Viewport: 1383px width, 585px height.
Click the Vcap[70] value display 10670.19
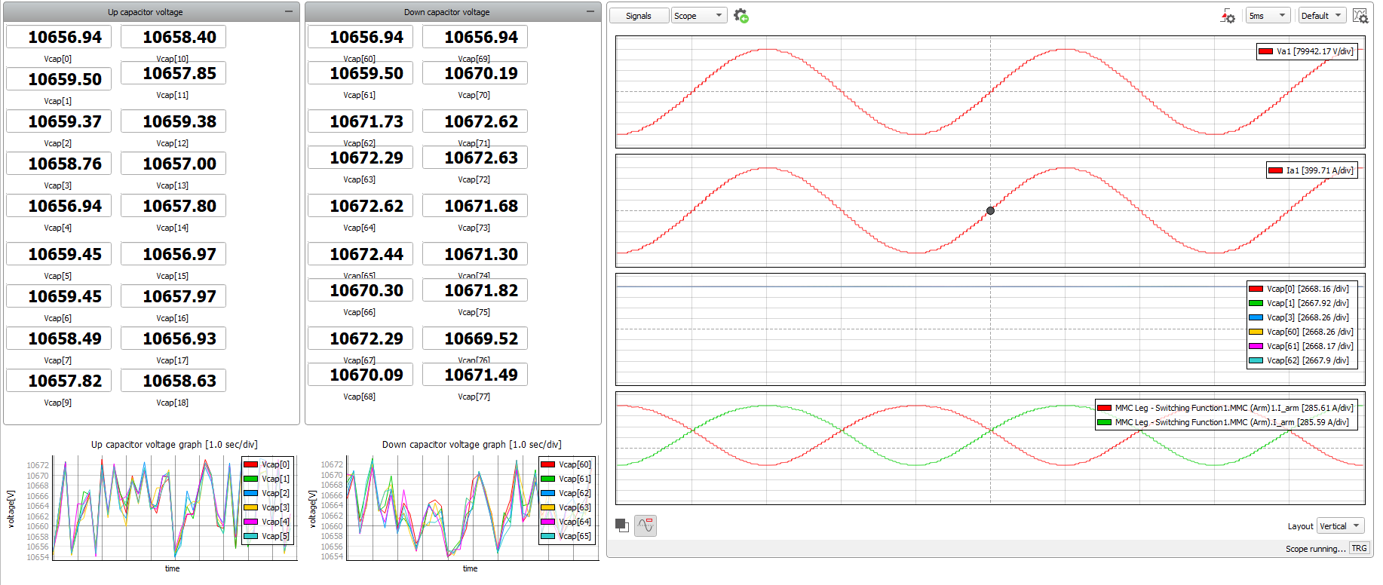475,74
